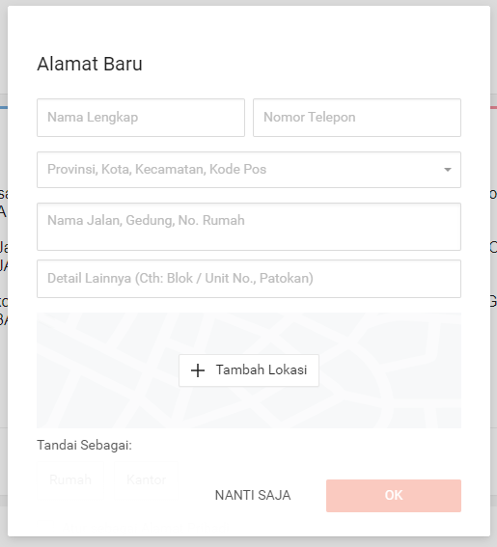Focus the Nomor Telepon input field
Image resolution: width=497 pixels, height=547 pixels.
click(357, 118)
